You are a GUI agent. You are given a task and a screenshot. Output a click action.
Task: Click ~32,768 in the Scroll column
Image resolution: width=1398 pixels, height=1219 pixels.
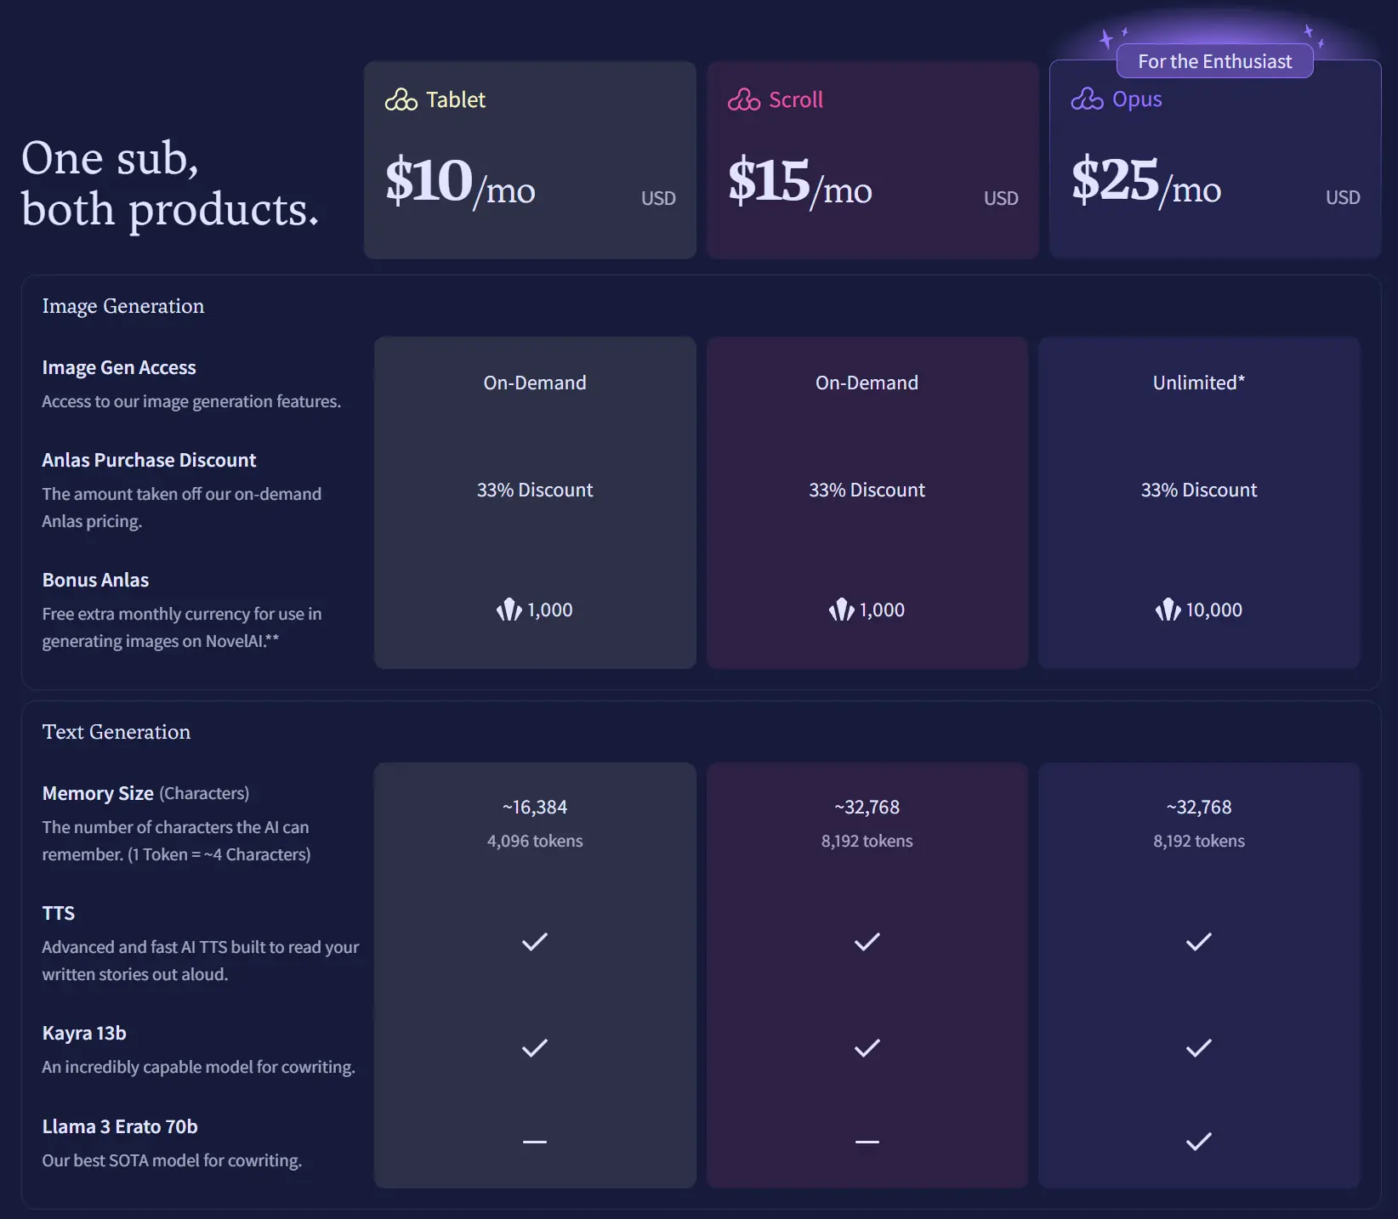[867, 807]
